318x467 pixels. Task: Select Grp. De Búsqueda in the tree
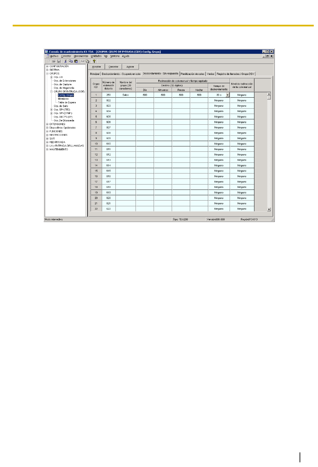64,121
